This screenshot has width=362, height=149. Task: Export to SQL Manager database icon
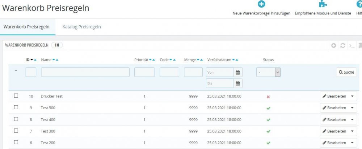360,45
